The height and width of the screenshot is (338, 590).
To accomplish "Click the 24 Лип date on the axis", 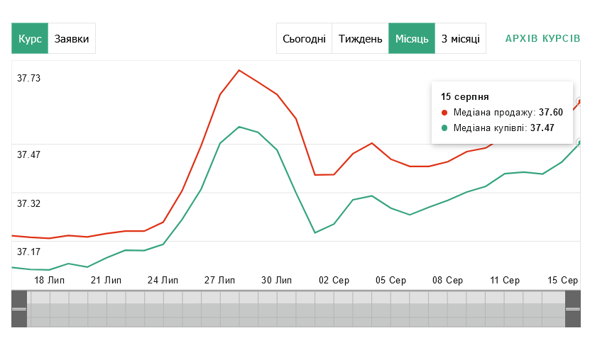I will click(x=164, y=280).
